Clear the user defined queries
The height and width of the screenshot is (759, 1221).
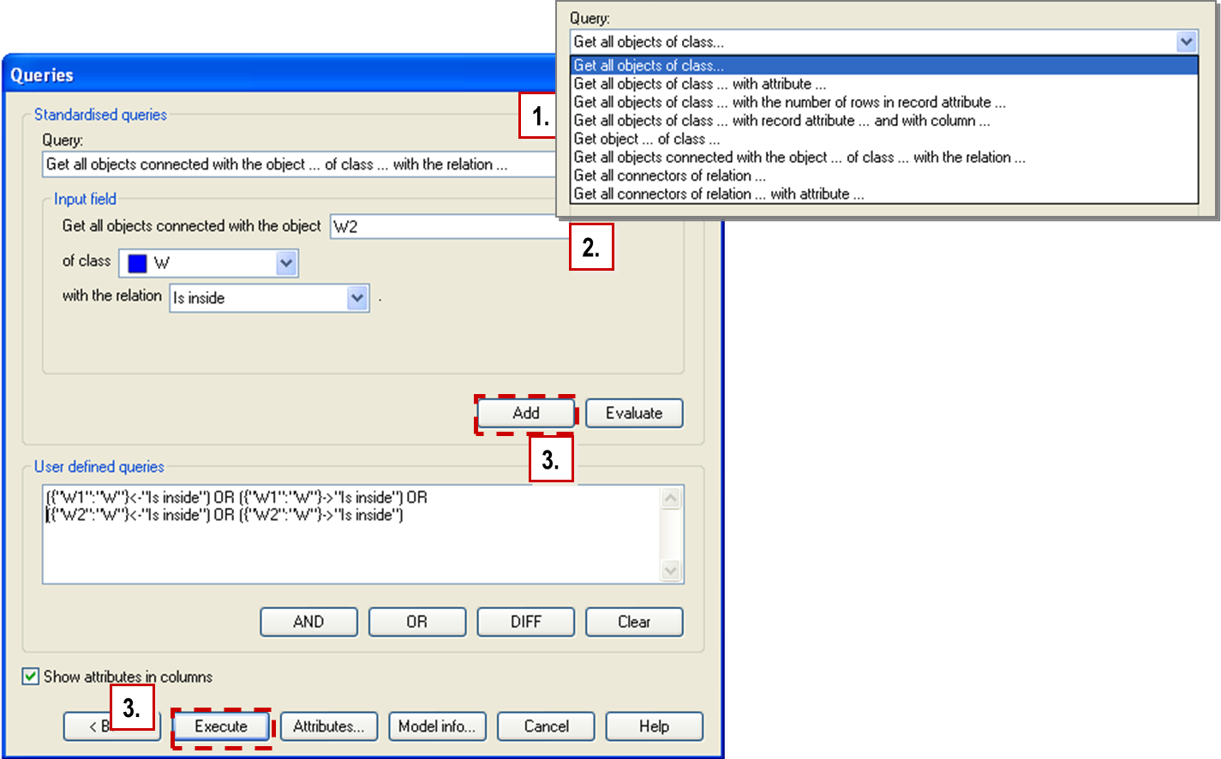(634, 622)
